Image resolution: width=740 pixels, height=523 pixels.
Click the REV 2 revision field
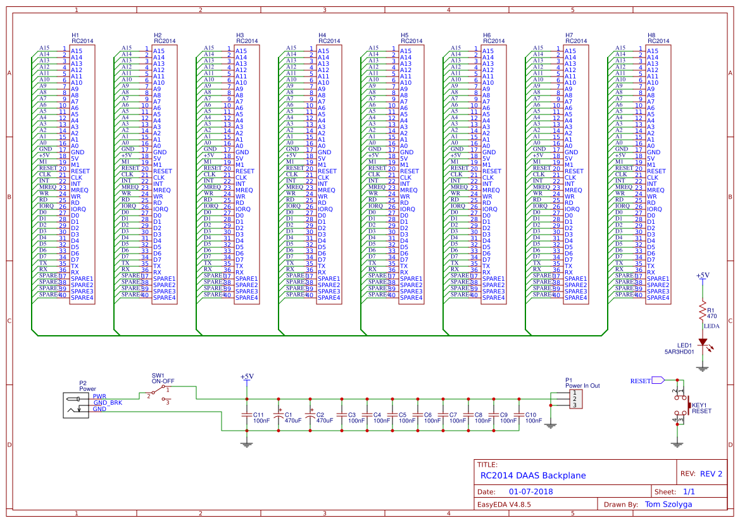[x=712, y=472]
